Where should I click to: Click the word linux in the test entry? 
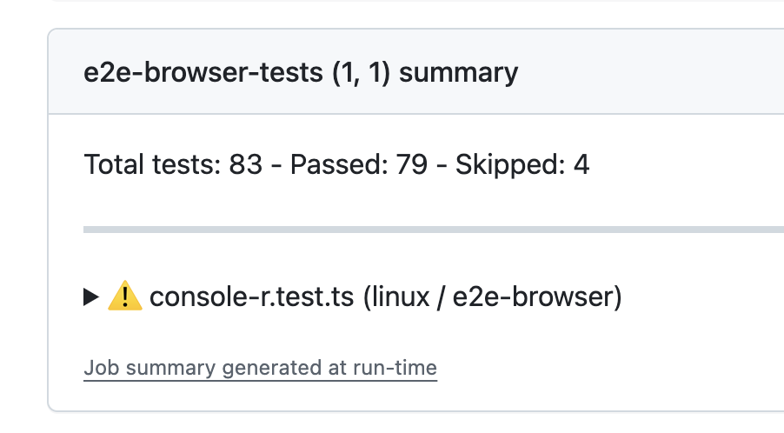coord(401,296)
